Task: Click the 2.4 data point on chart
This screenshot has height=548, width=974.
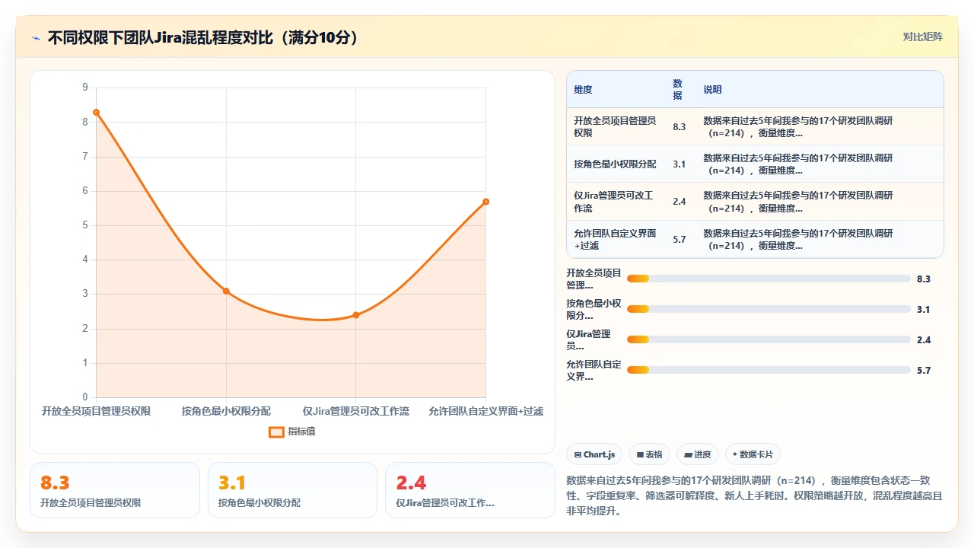Action: tap(356, 315)
